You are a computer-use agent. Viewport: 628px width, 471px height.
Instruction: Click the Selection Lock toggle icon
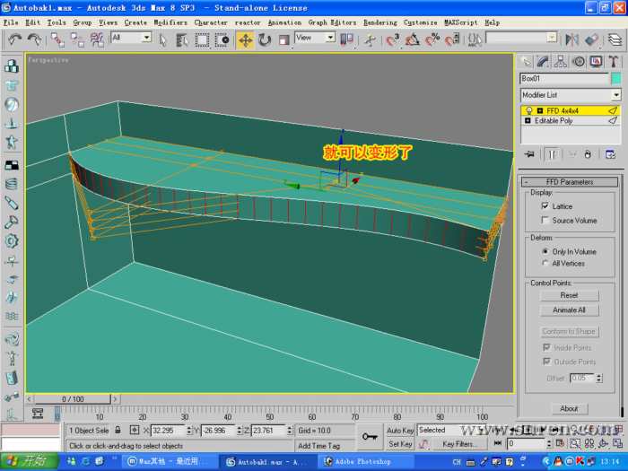(118, 430)
